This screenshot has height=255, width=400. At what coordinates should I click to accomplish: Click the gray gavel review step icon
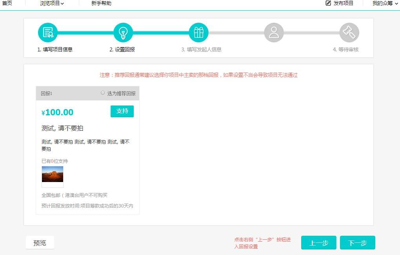point(349,33)
